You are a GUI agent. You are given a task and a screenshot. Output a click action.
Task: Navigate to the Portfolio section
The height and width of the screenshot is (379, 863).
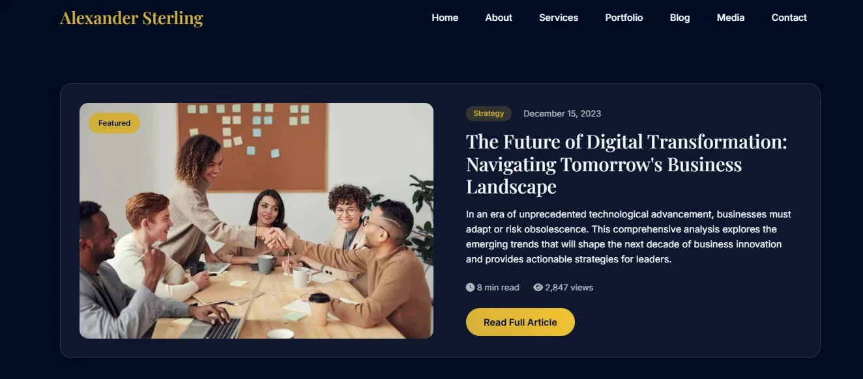pyautogui.click(x=624, y=18)
